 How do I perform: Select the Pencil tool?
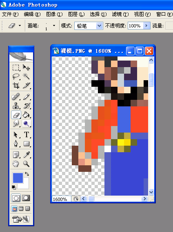pos(26,97)
